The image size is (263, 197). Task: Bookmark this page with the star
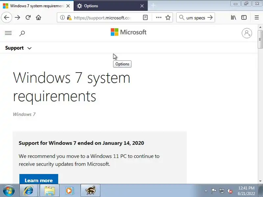(168, 17)
